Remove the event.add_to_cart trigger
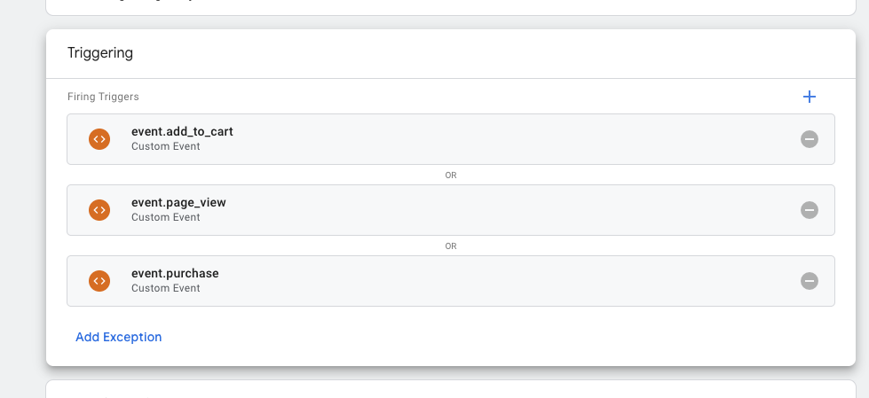This screenshot has height=398, width=869. (x=809, y=139)
